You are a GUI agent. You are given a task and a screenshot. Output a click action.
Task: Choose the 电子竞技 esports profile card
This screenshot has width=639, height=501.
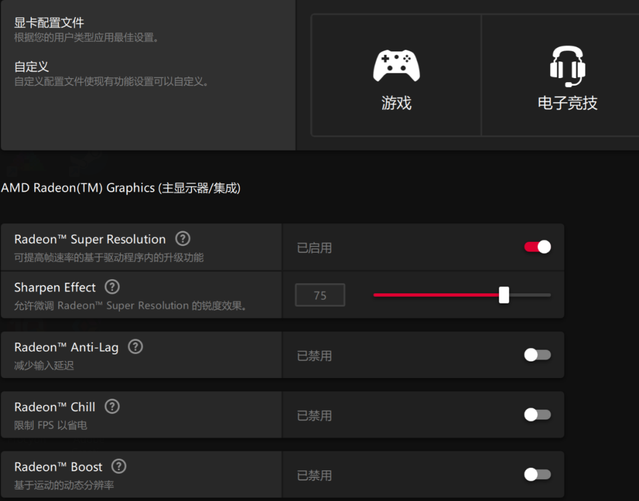coord(560,75)
